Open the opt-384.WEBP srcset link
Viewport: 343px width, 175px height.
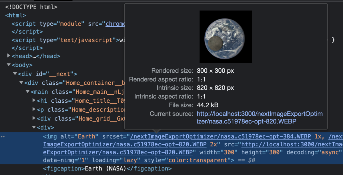tap(220, 136)
